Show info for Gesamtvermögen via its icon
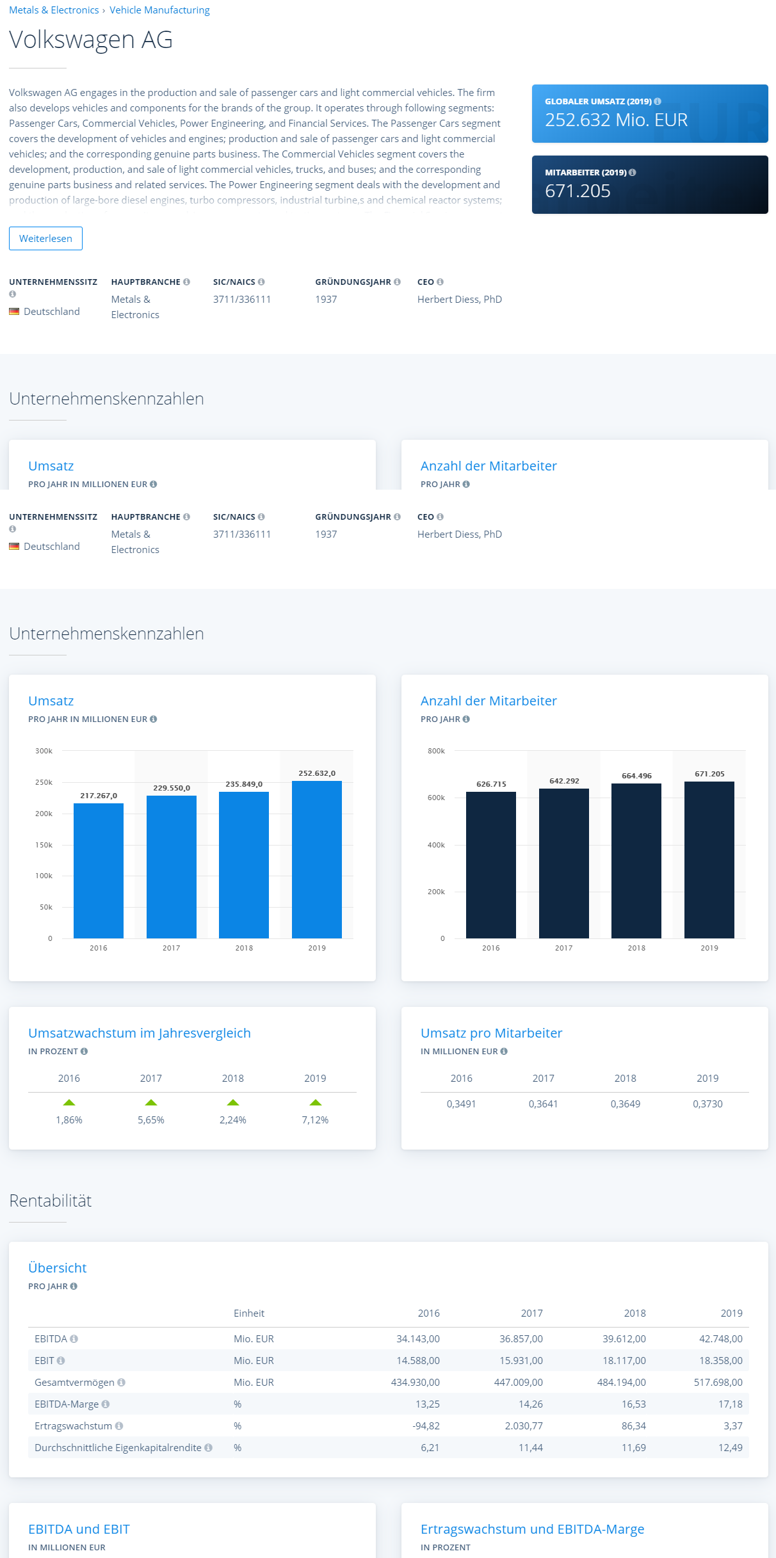The width and height of the screenshot is (776, 1558). [121, 1382]
